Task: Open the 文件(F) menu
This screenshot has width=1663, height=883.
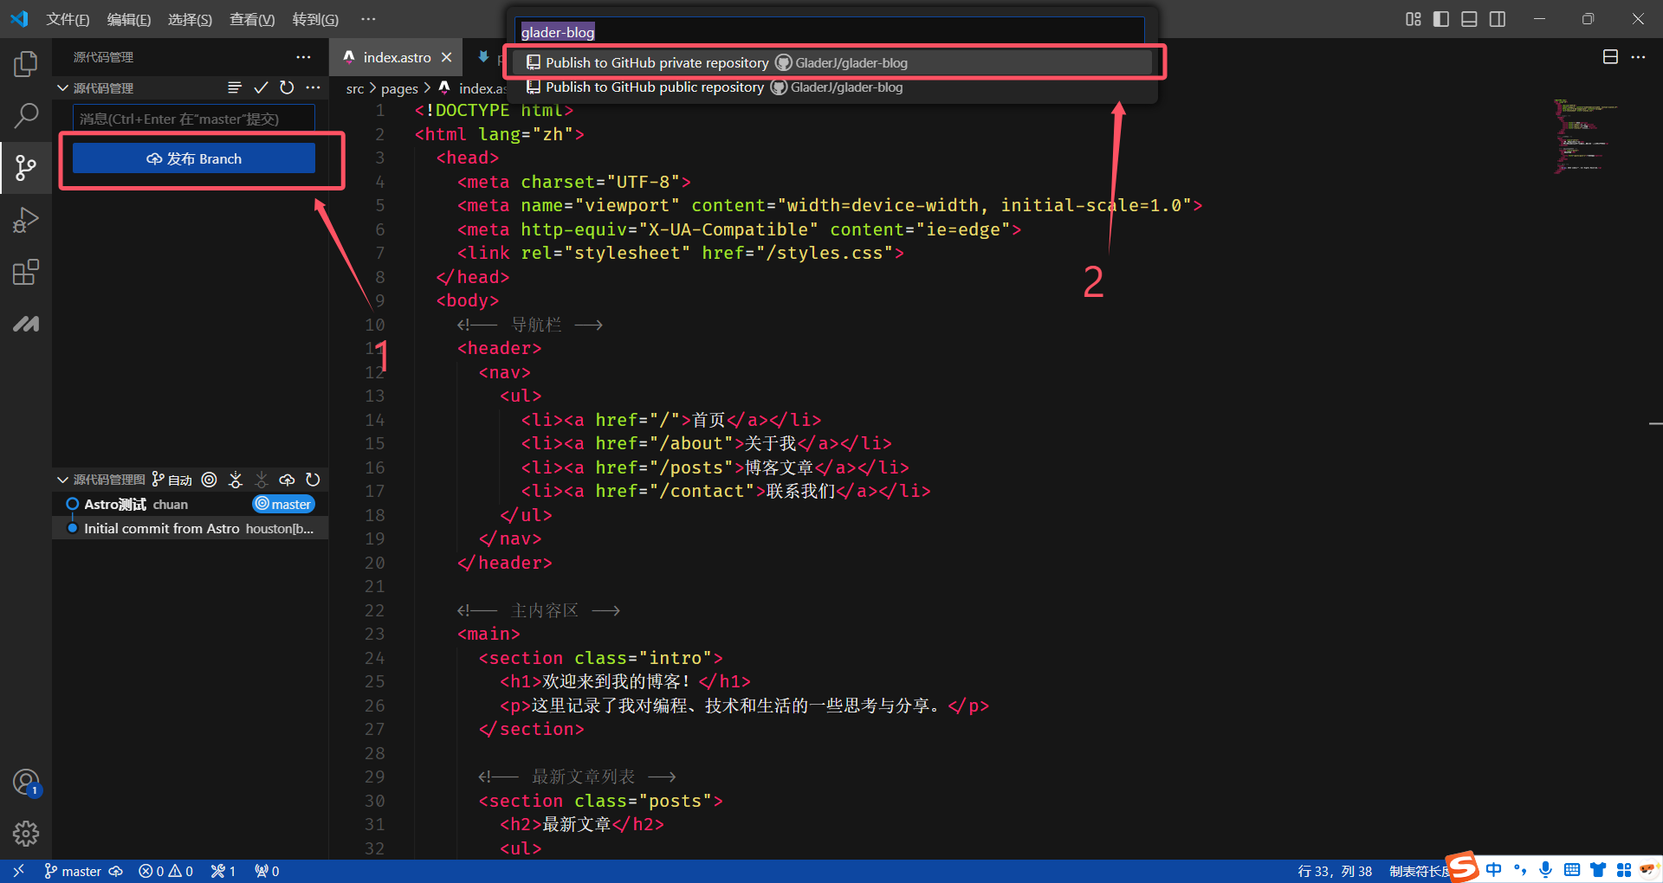Action: (x=68, y=19)
